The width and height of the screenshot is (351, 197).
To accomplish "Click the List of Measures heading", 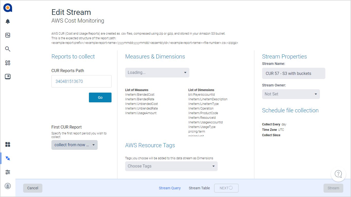I will point(137,90).
